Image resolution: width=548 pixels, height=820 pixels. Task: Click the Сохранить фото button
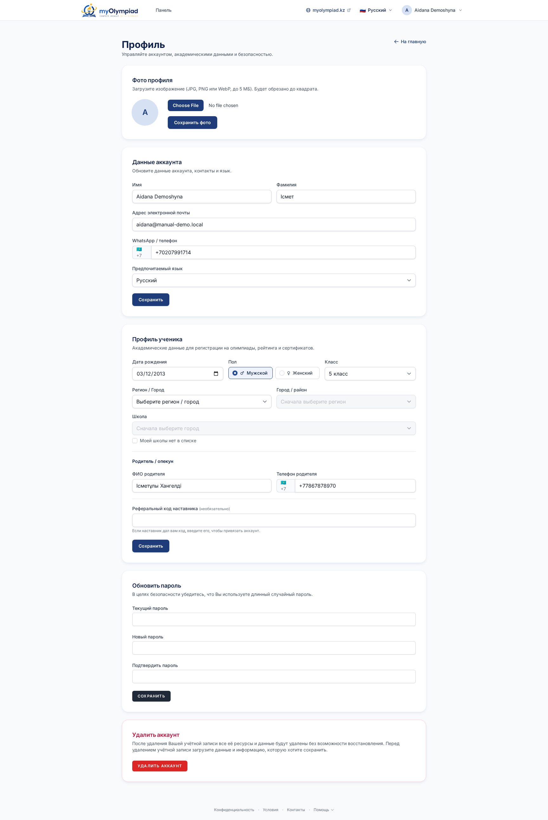tap(192, 123)
